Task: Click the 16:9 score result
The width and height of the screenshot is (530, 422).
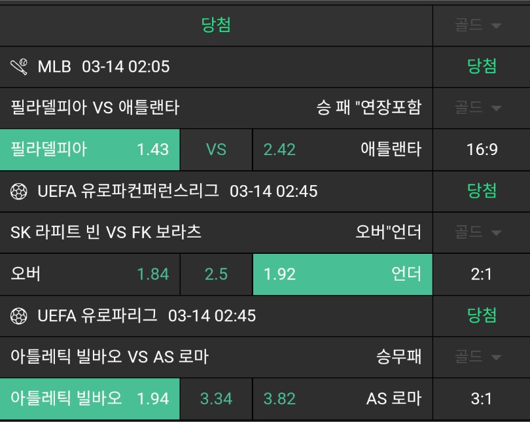Action: coord(482,149)
